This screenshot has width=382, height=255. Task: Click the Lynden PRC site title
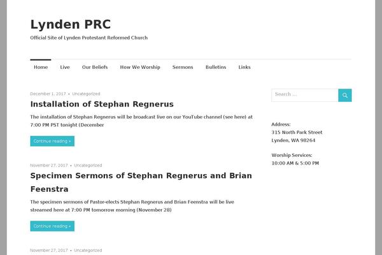pyautogui.click(x=71, y=24)
